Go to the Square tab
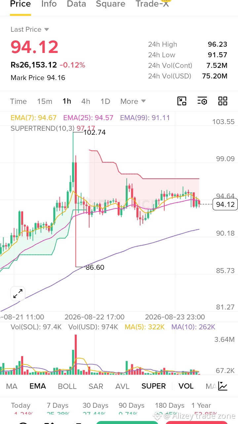This screenshot has width=238, height=424. [111, 4]
